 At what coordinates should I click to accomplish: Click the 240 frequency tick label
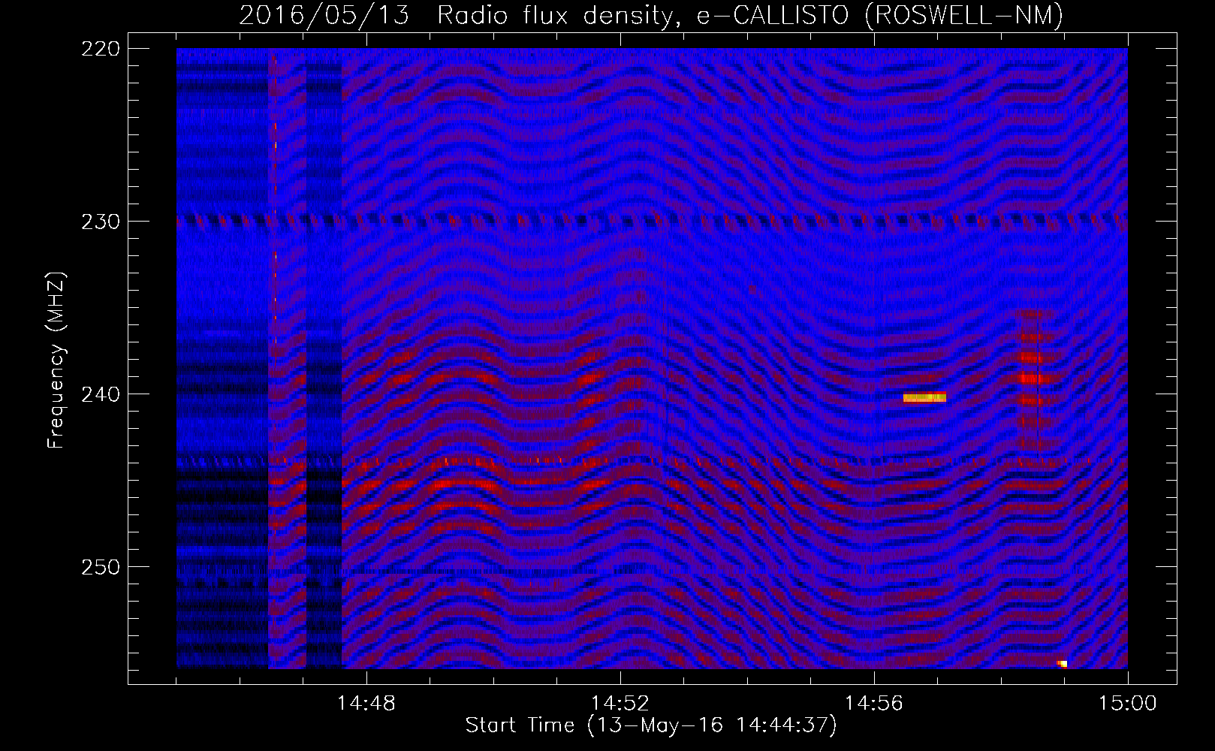(100, 394)
